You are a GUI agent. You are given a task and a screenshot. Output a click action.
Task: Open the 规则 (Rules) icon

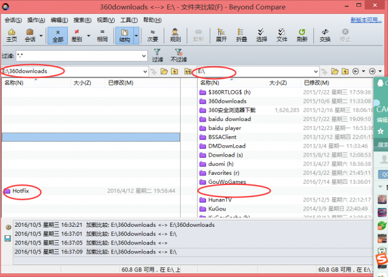click(175, 36)
